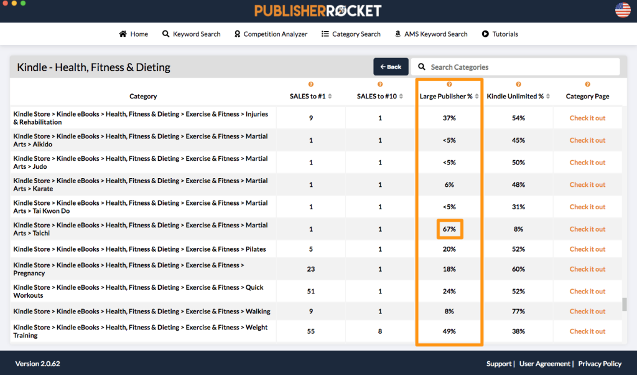This screenshot has width=637, height=375.
Task: Check it out link for Tai Kwon Do
Action: 587,207
